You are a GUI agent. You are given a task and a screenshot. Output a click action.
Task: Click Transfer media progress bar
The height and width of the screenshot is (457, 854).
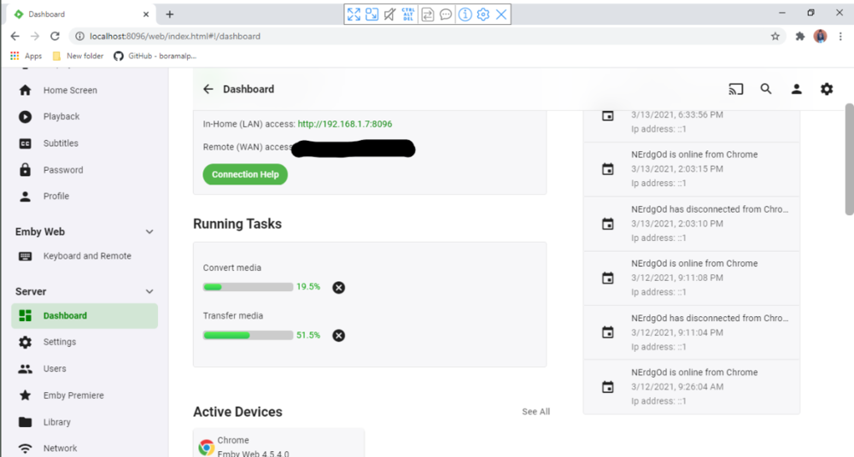[x=248, y=336]
